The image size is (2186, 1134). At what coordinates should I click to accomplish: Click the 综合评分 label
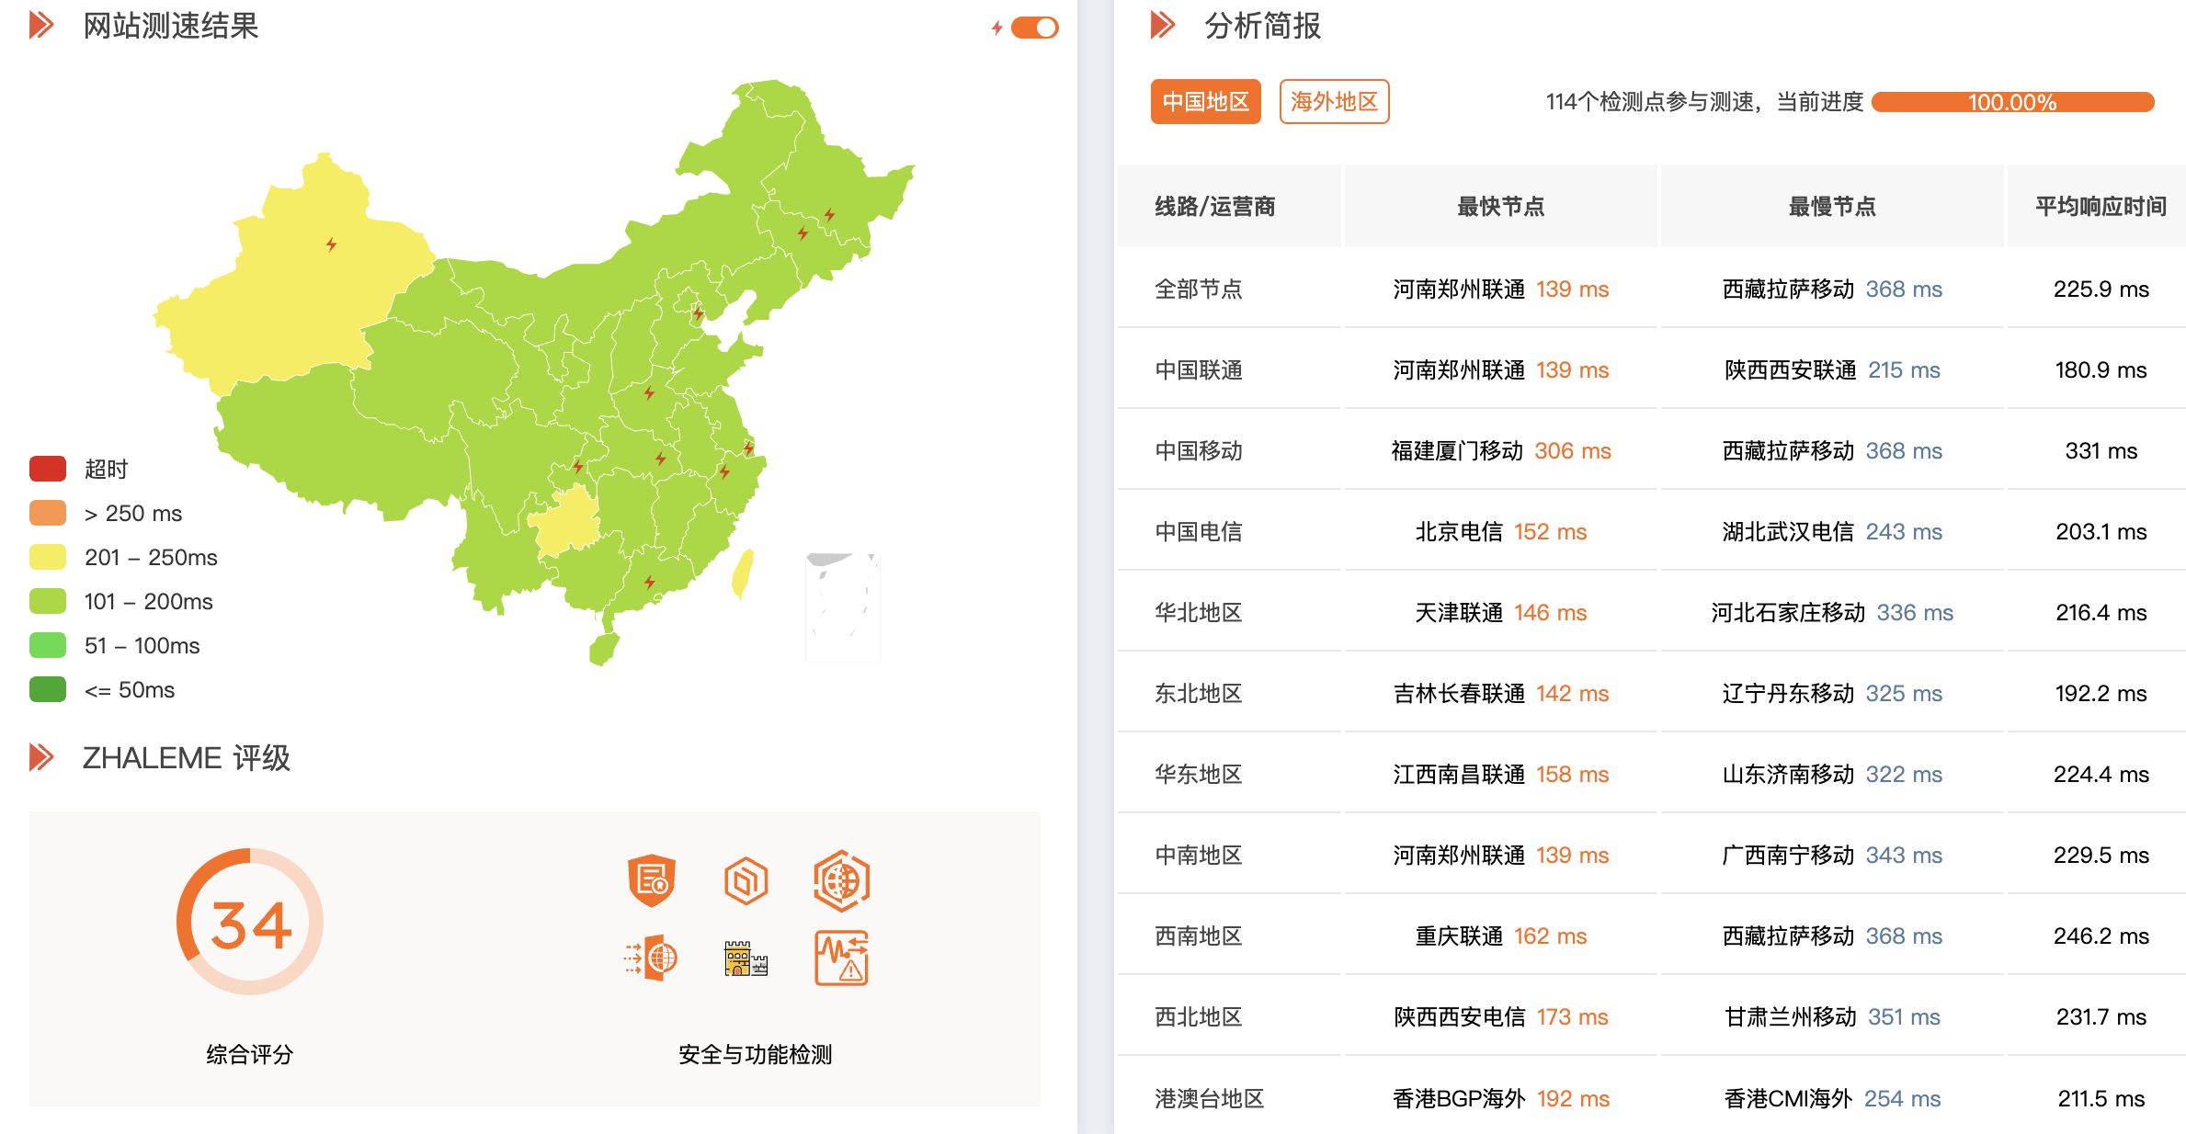coord(250,1054)
